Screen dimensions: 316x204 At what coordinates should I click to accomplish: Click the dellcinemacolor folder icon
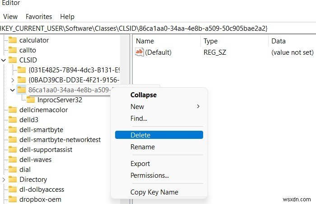tap(13, 109)
